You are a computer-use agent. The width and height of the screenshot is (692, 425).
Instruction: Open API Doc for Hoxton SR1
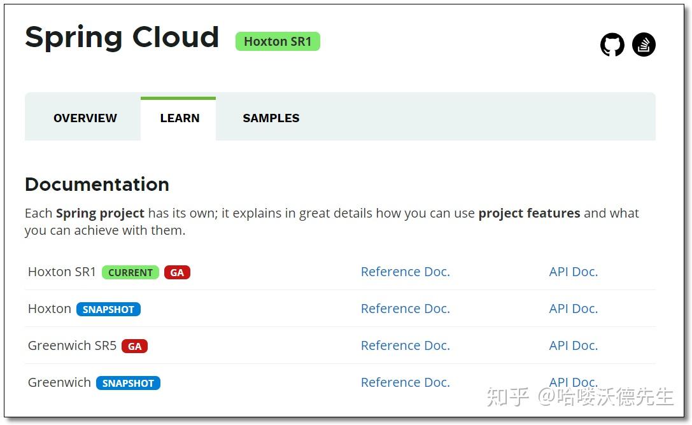point(573,272)
